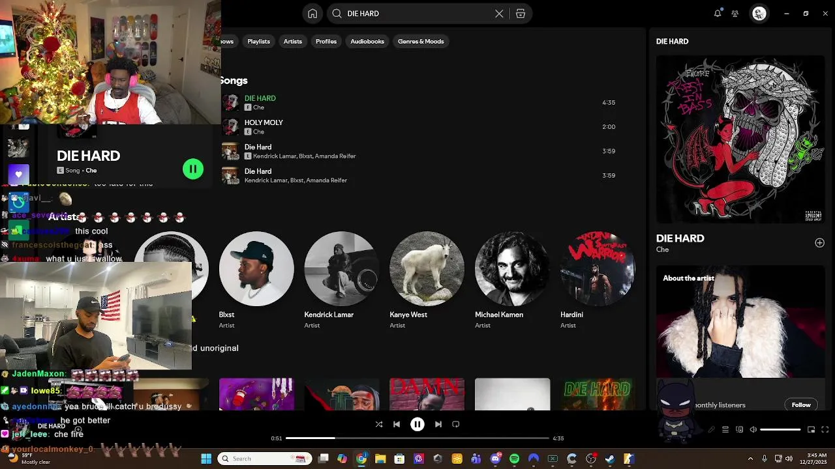835x469 pixels.
Task: Open Discord from the taskbar
Action: 495,459
